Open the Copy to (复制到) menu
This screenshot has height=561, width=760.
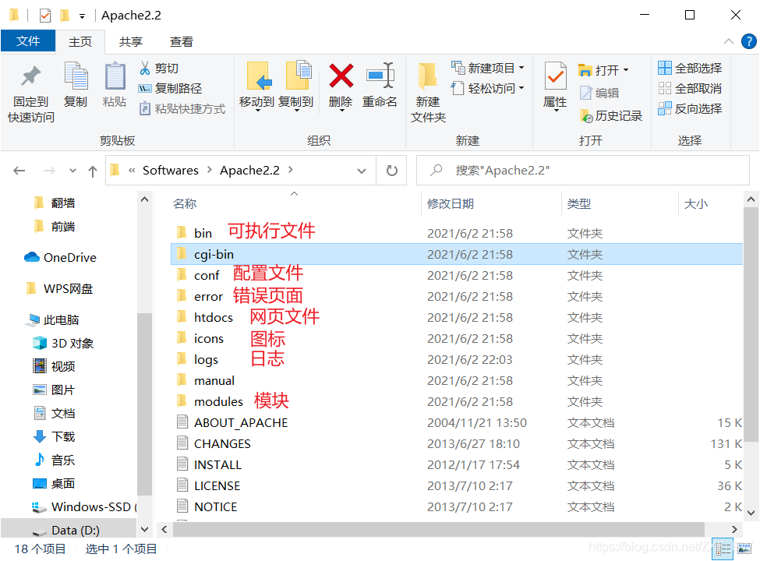point(296,86)
